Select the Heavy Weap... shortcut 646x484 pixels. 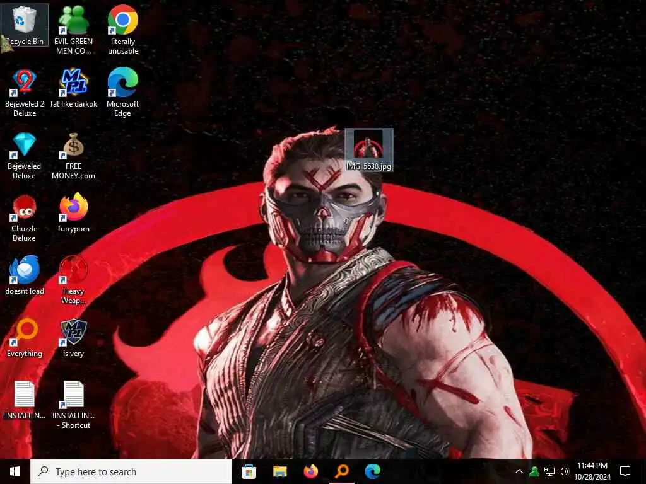73,280
